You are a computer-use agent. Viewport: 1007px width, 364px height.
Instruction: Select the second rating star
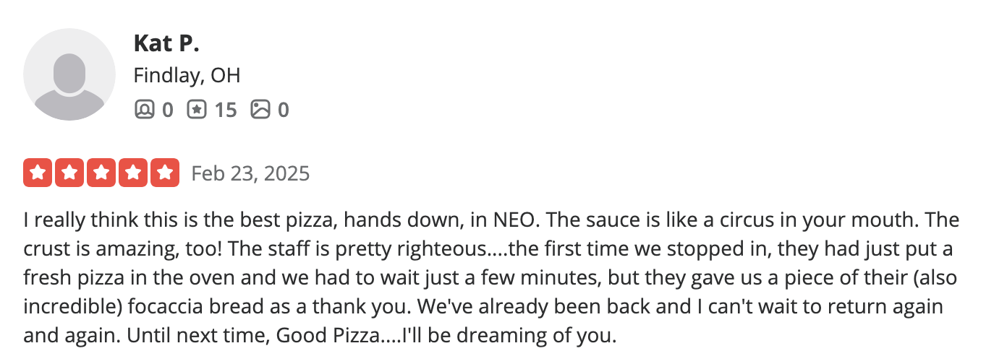69,173
